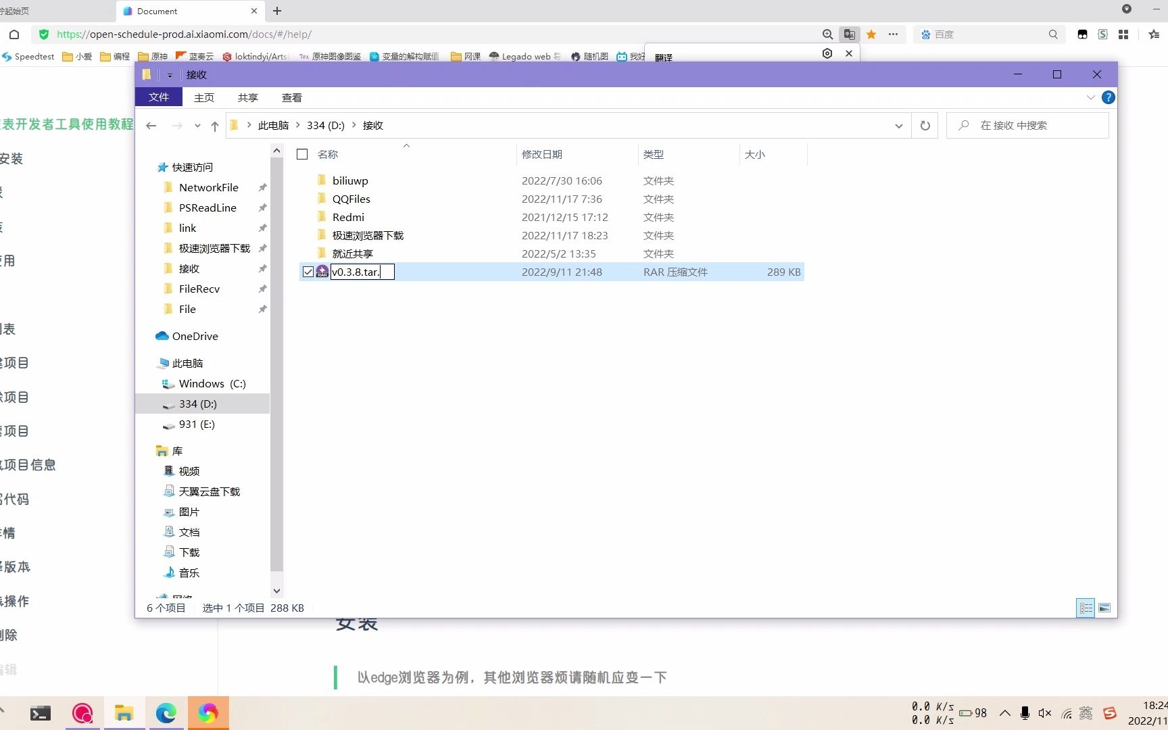This screenshot has height=730, width=1168.
Task: Open the browser zoom magnifier icon
Action: click(827, 34)
